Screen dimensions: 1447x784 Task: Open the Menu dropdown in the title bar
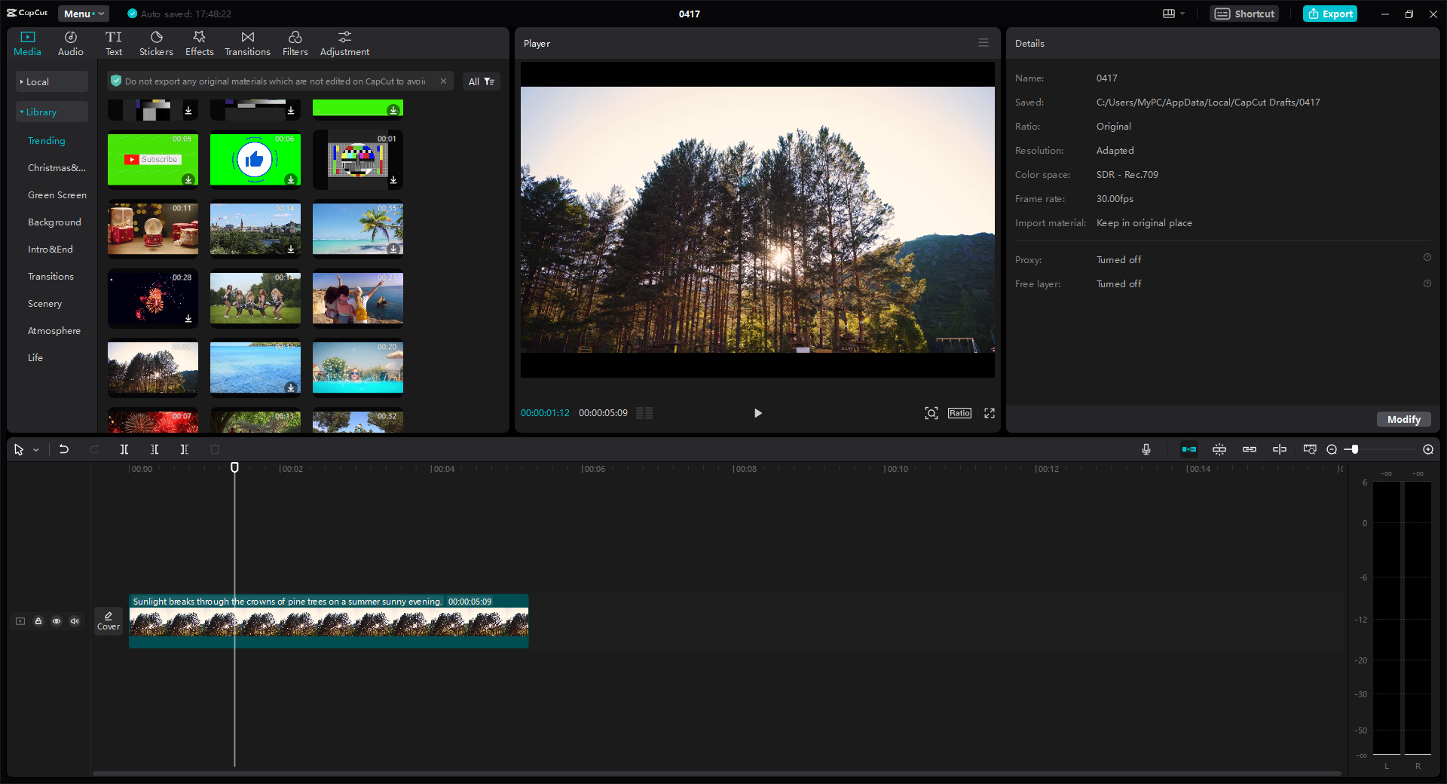pyautogui.click(x=83, y=14)
